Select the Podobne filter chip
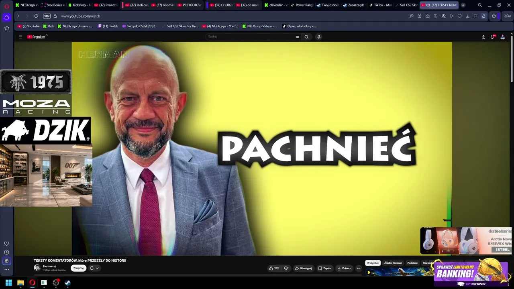This screenshot has width=514, height=289. click(412, 263)
